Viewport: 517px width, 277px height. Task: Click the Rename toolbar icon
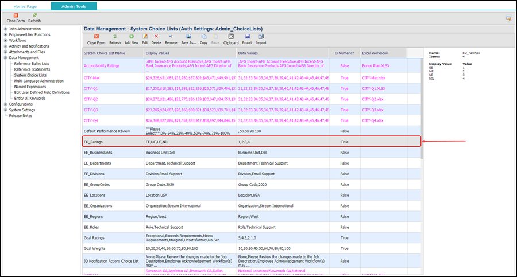click(171, 38)
